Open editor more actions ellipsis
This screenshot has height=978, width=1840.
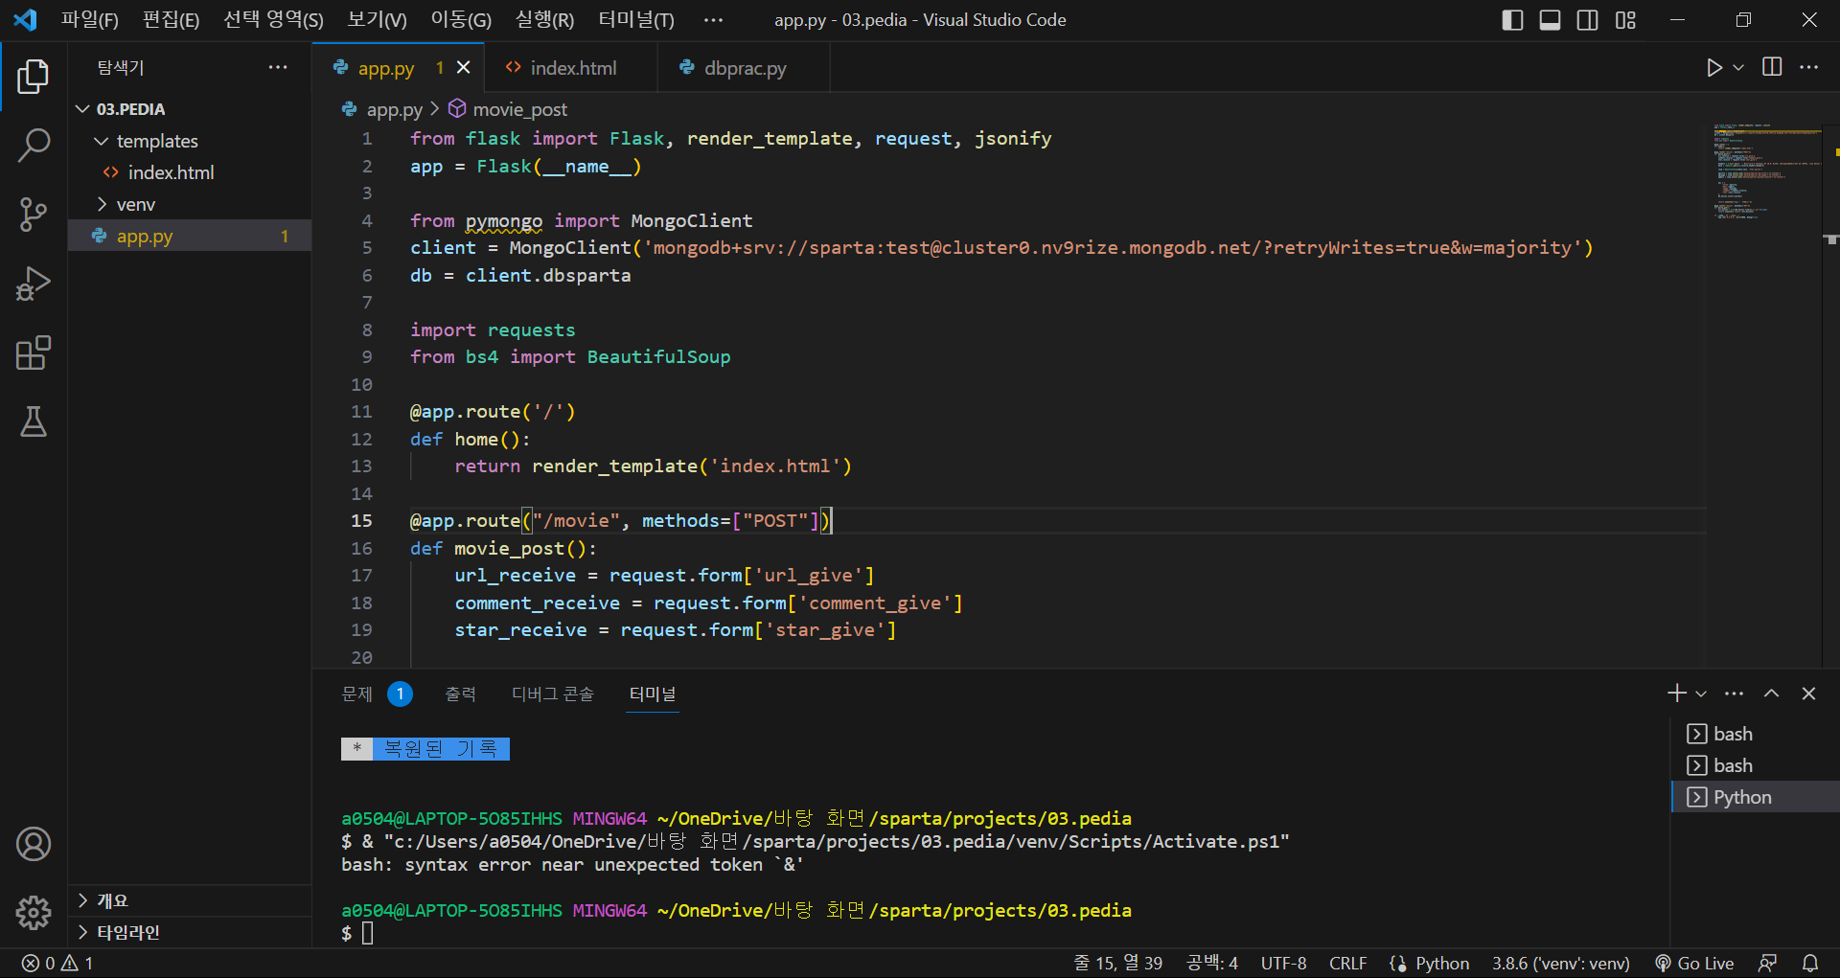click(1808, 67)
